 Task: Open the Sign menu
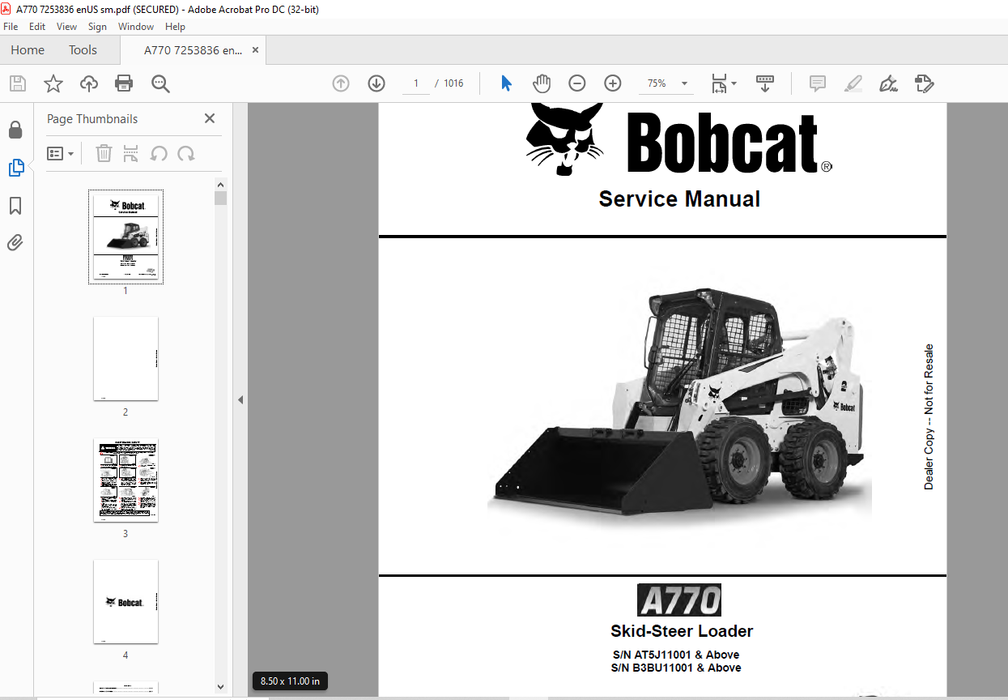coord(98,27)
